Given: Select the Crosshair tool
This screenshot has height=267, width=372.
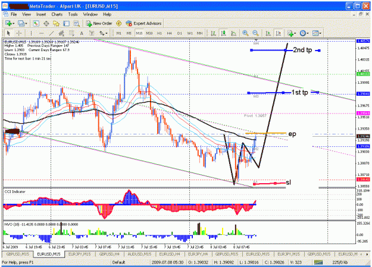Looking at the screenshot, I should pyautogui.click(x=19, y=33).
